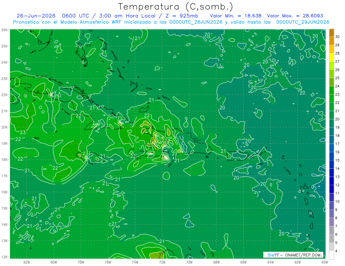Click the lavender swatch between 7 and 8

pos(331,222)
